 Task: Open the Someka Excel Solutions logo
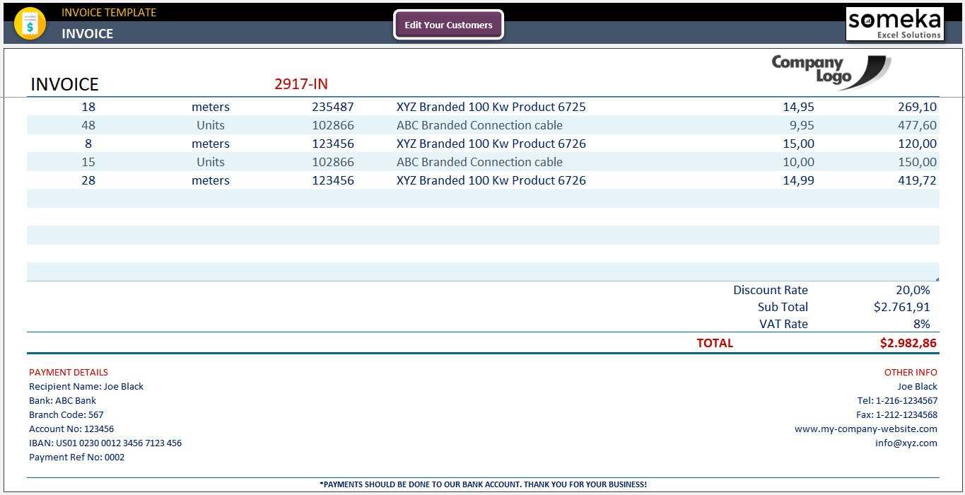click(x=895, y=24)
